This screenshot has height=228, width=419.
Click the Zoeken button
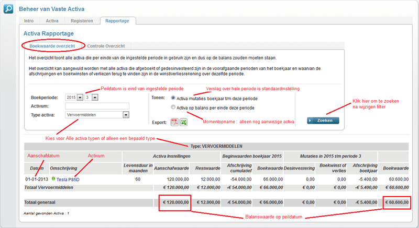coord(323,121)
